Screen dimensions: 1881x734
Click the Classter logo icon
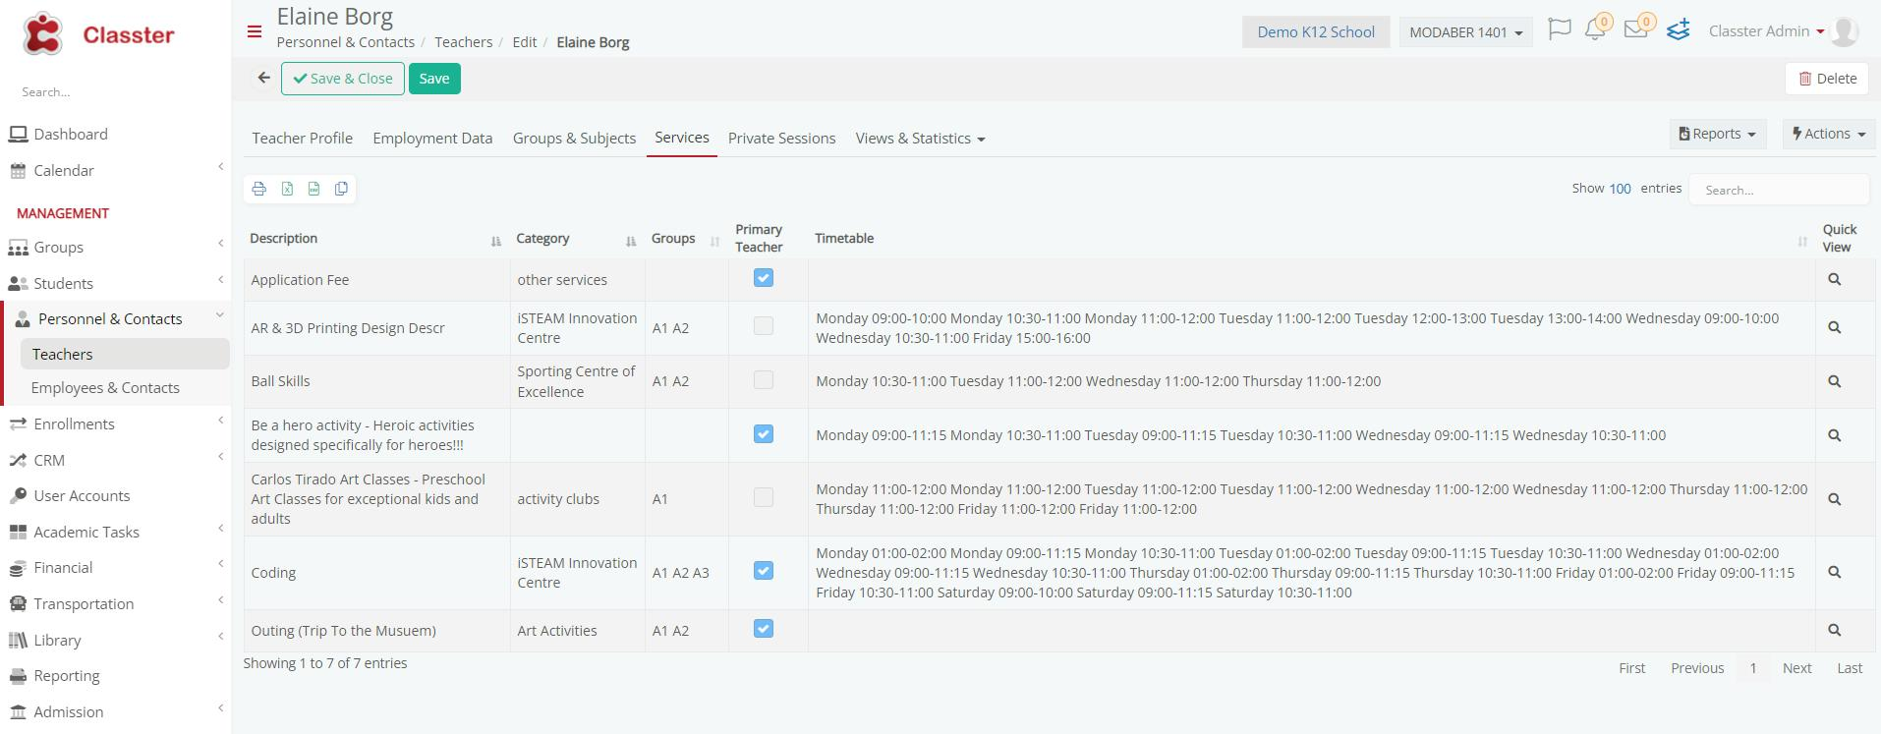(x=42, y=34)
